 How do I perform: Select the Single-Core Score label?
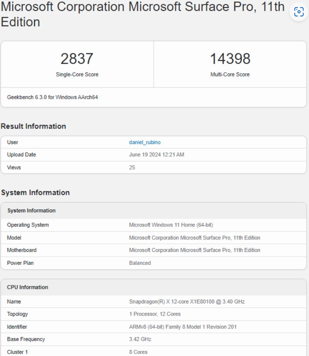tap(77, 75)
